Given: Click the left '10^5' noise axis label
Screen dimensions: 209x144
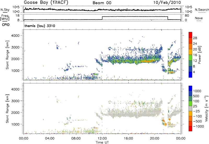Looking at the screenshot, I should [x=16, y=7].
